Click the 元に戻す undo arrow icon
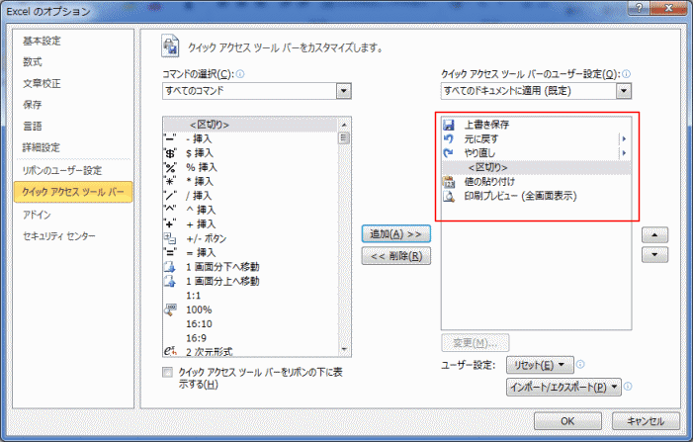The width and height of the screenshot is (693, 442). (449, 138)
